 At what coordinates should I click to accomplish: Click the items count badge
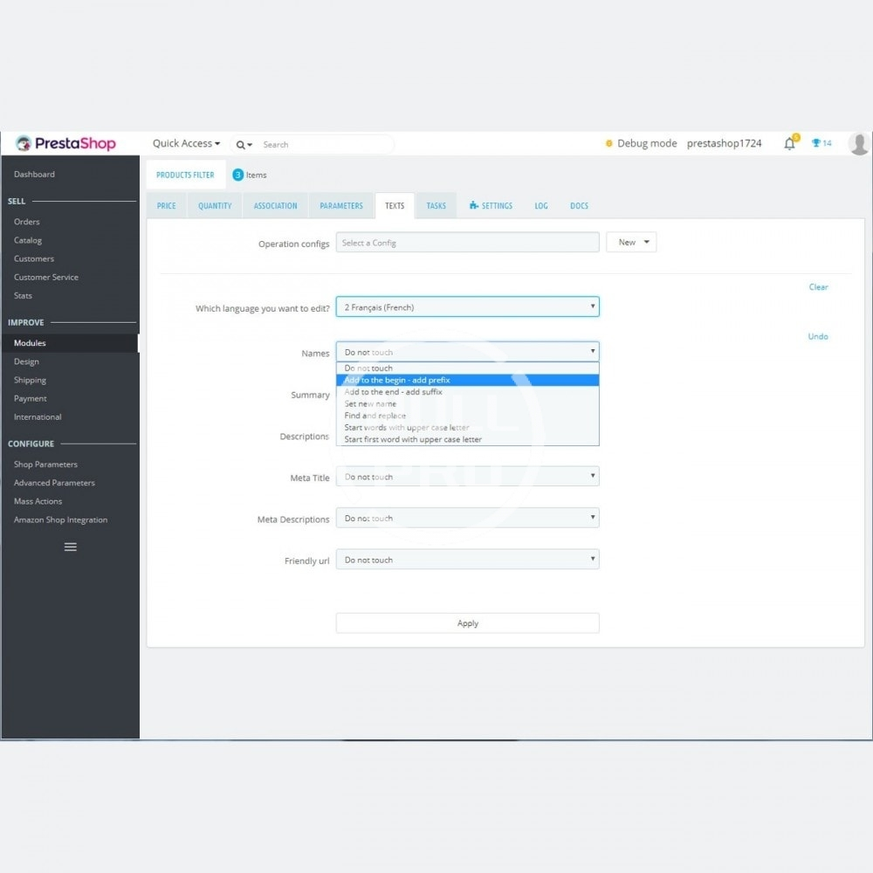click(x=238, y=175)
